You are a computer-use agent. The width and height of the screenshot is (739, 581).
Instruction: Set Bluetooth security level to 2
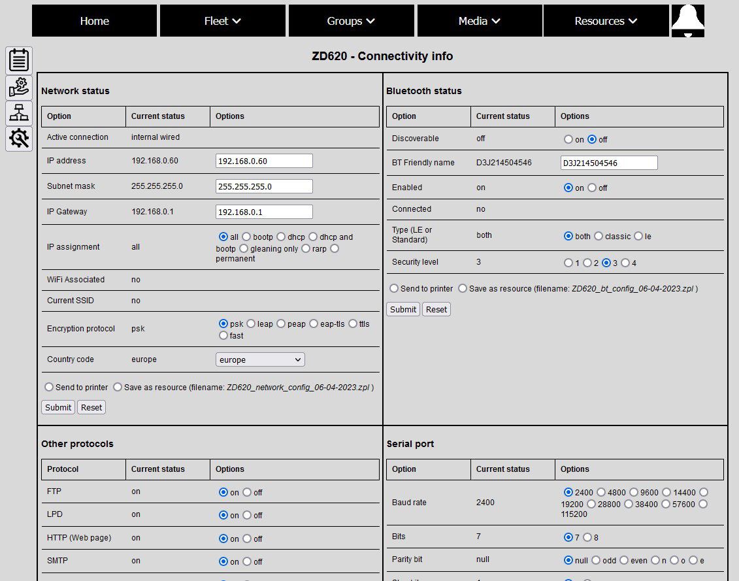pos(587,263)
